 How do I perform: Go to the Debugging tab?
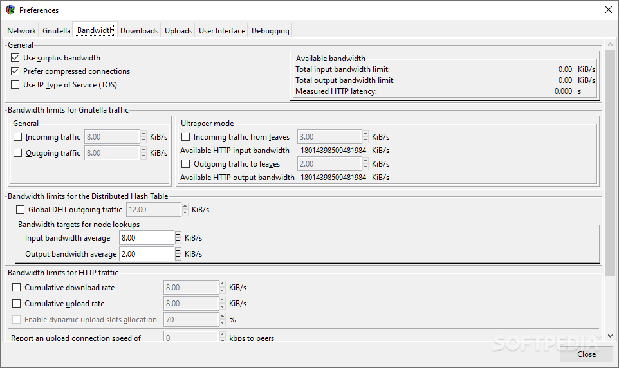click(270, 30)
